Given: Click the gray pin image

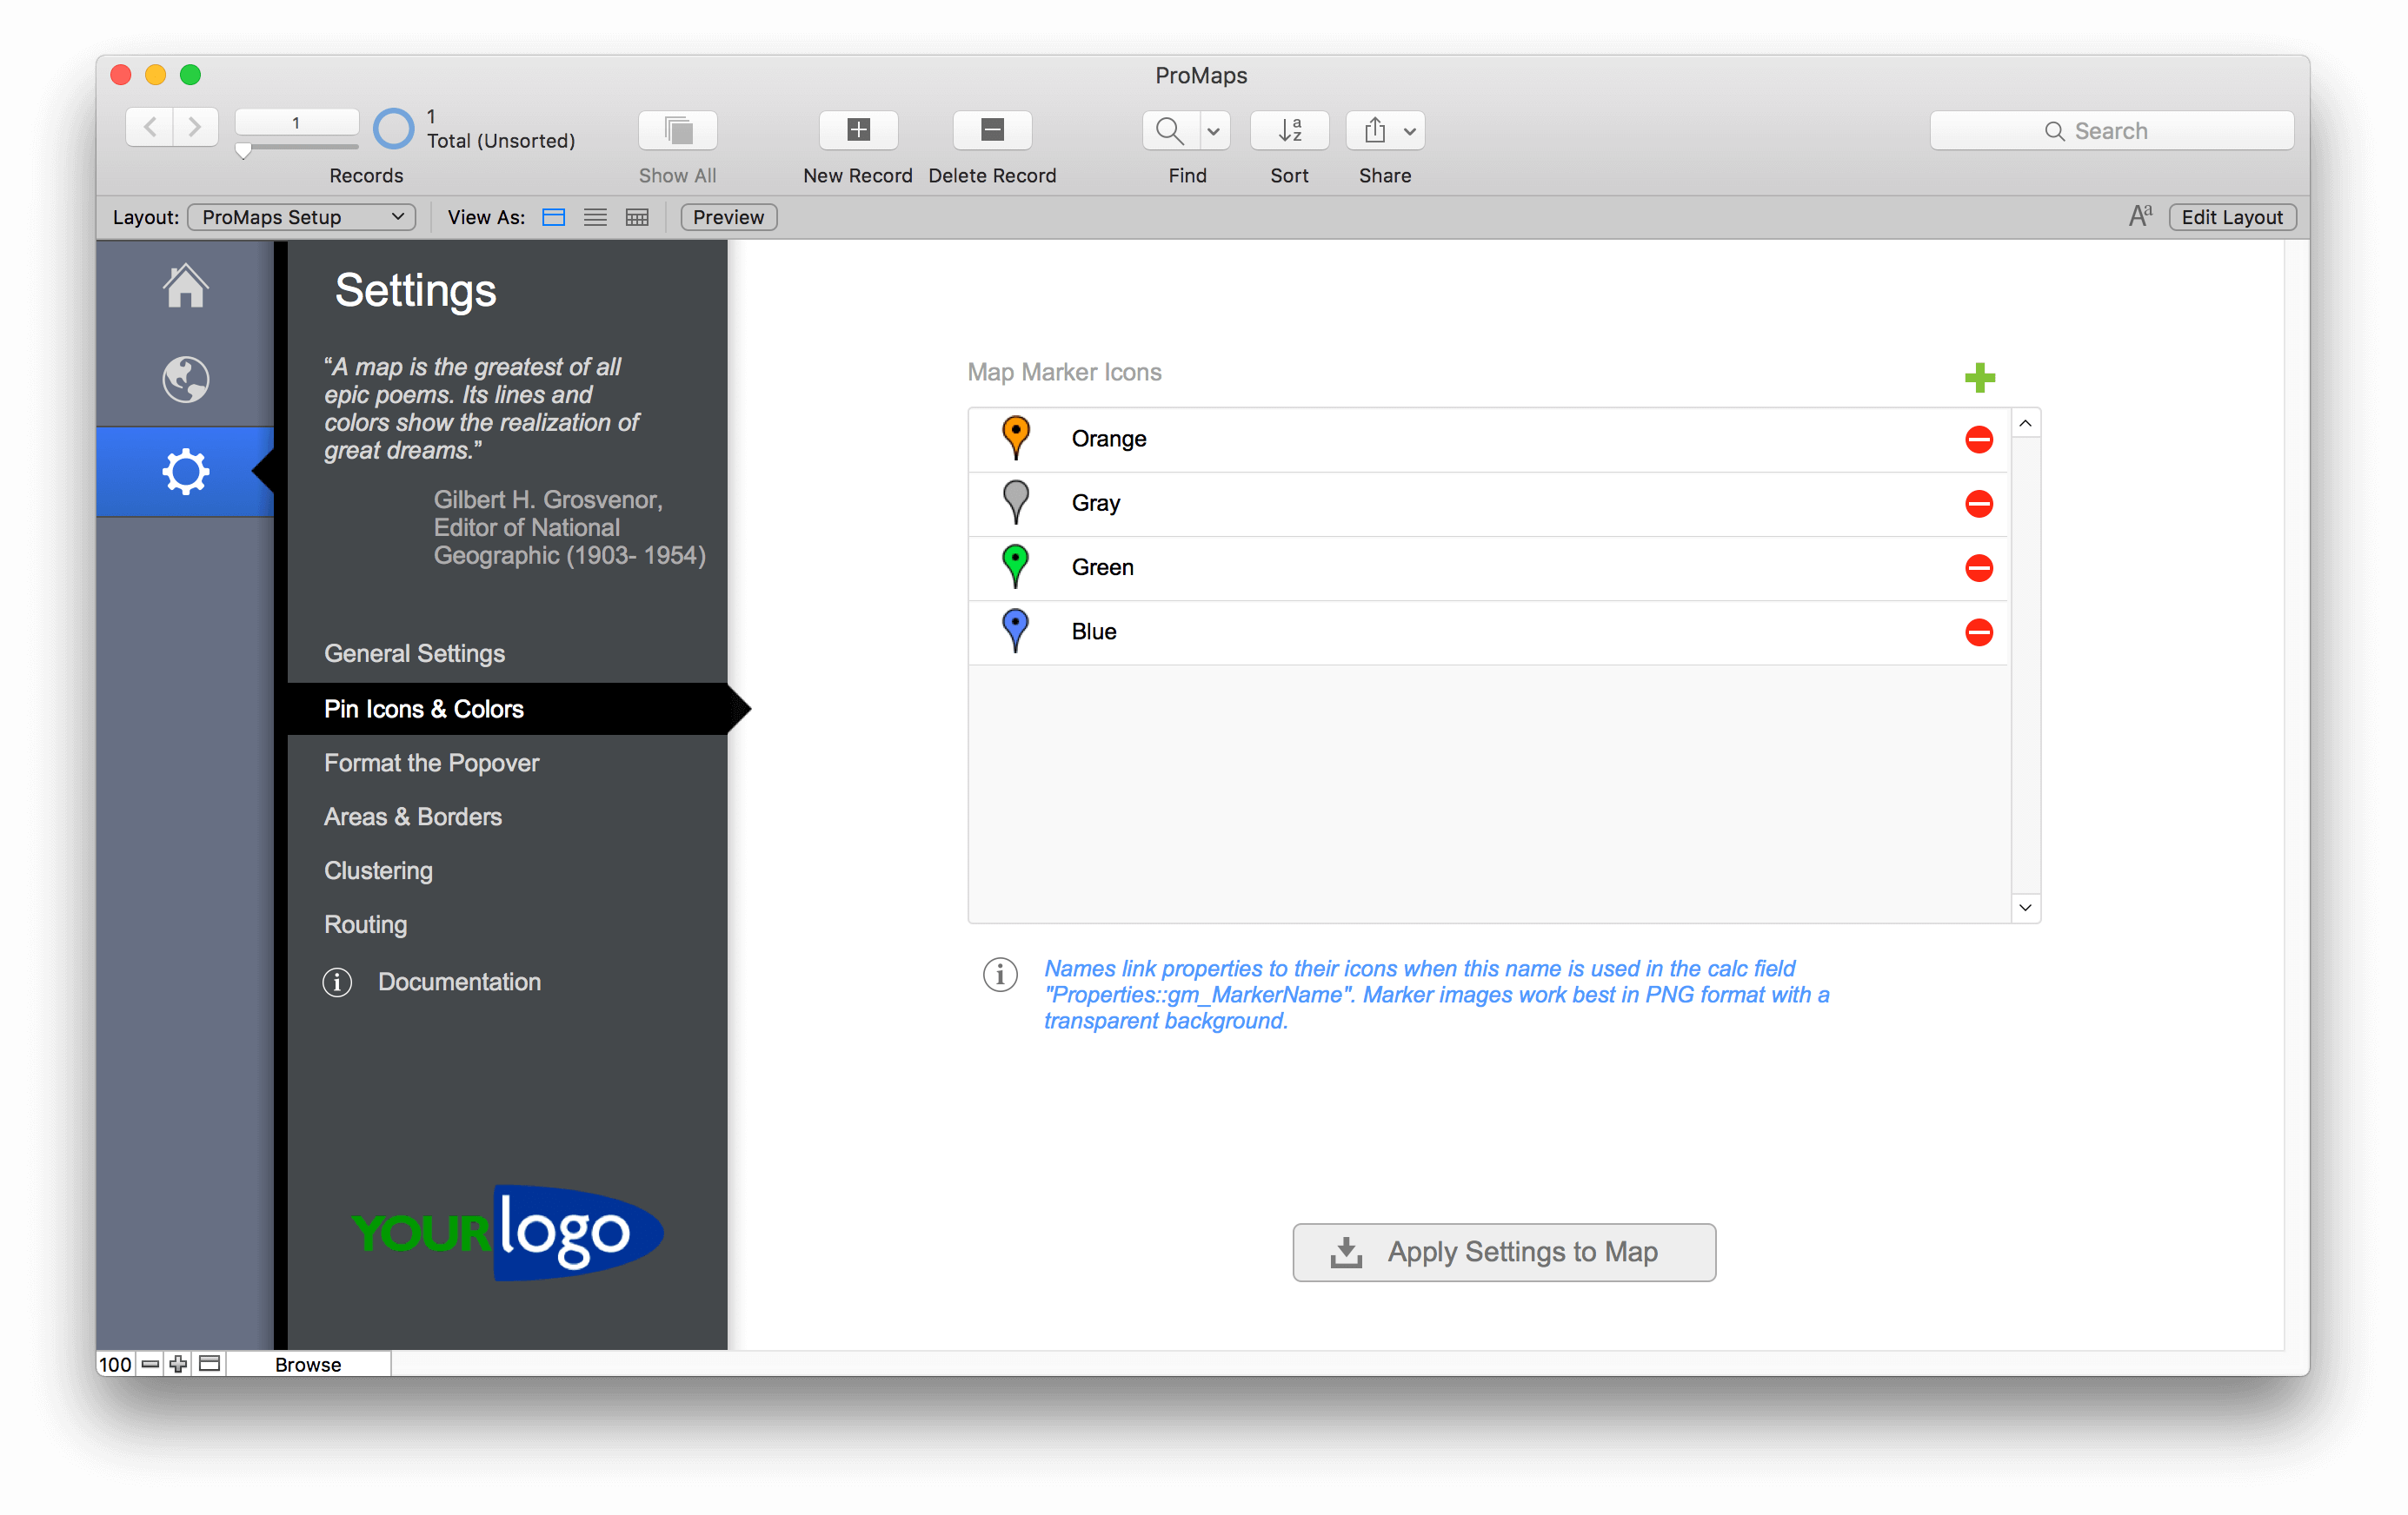Looking at the screenshot, I should [1016, 503].
